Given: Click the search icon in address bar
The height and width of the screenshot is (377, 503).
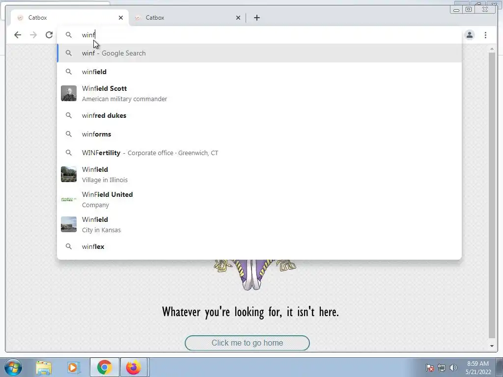Looking at the screenshot, I should 69,35.
